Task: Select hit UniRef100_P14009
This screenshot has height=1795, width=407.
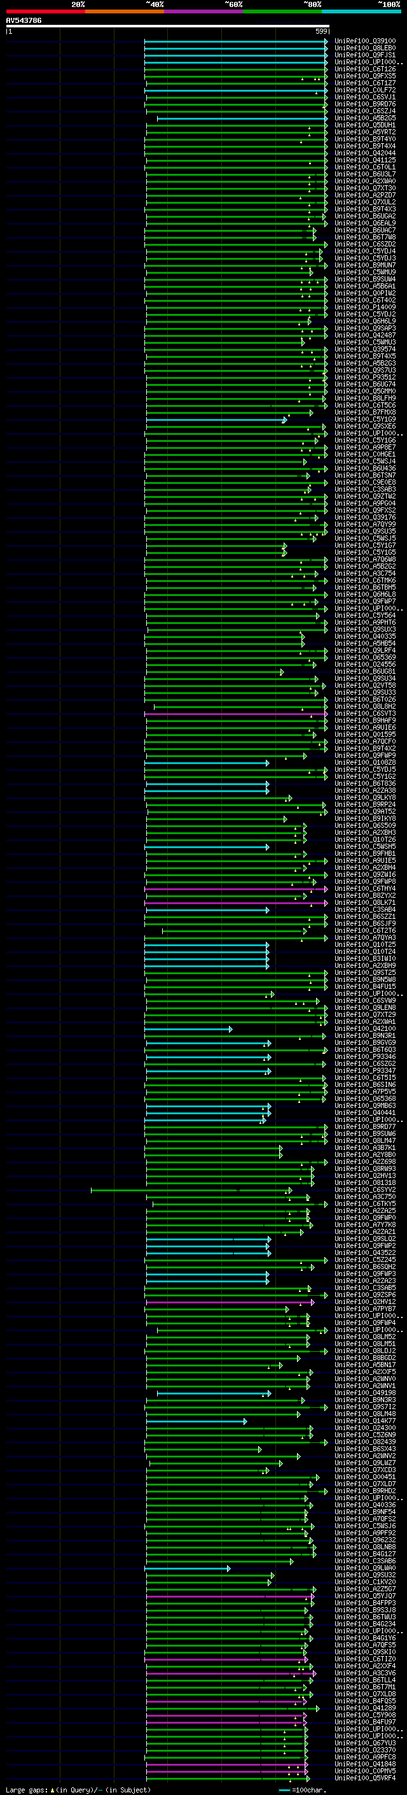Action: tap(365, 308)
